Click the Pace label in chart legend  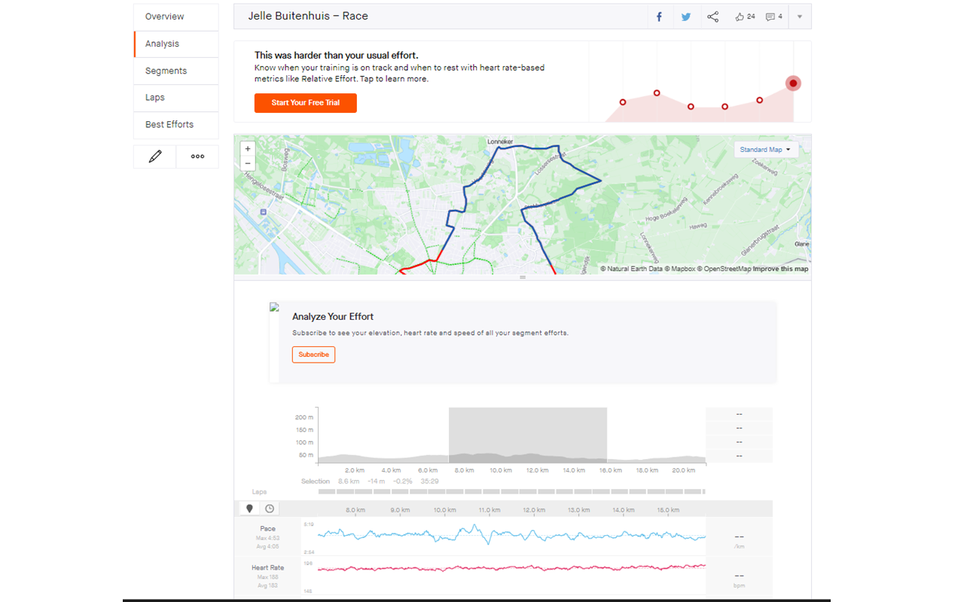pyautogui.click(x=267, y=528)
